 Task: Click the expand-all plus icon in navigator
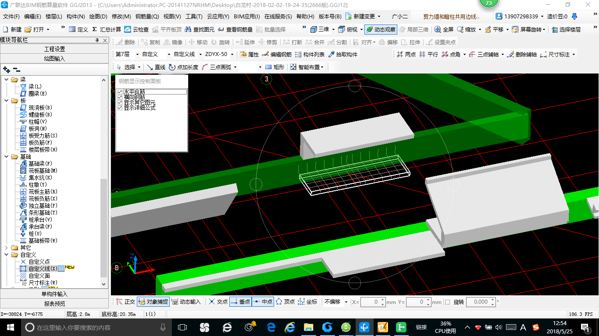tap(6, 69)
